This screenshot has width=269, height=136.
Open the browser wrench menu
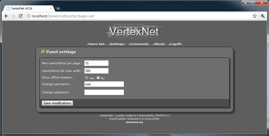click(x=263, y=16)
